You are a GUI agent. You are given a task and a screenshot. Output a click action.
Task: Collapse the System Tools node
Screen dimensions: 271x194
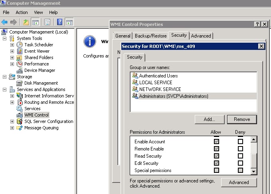pyautogui.click(x=5, y=38)
